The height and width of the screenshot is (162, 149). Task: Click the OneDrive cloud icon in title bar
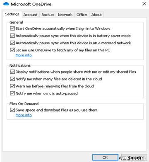(6, 4)
